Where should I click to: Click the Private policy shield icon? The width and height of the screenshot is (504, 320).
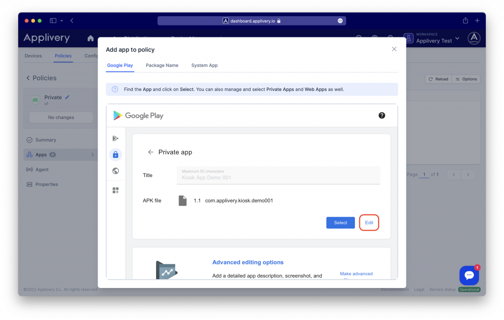[35, 100]
